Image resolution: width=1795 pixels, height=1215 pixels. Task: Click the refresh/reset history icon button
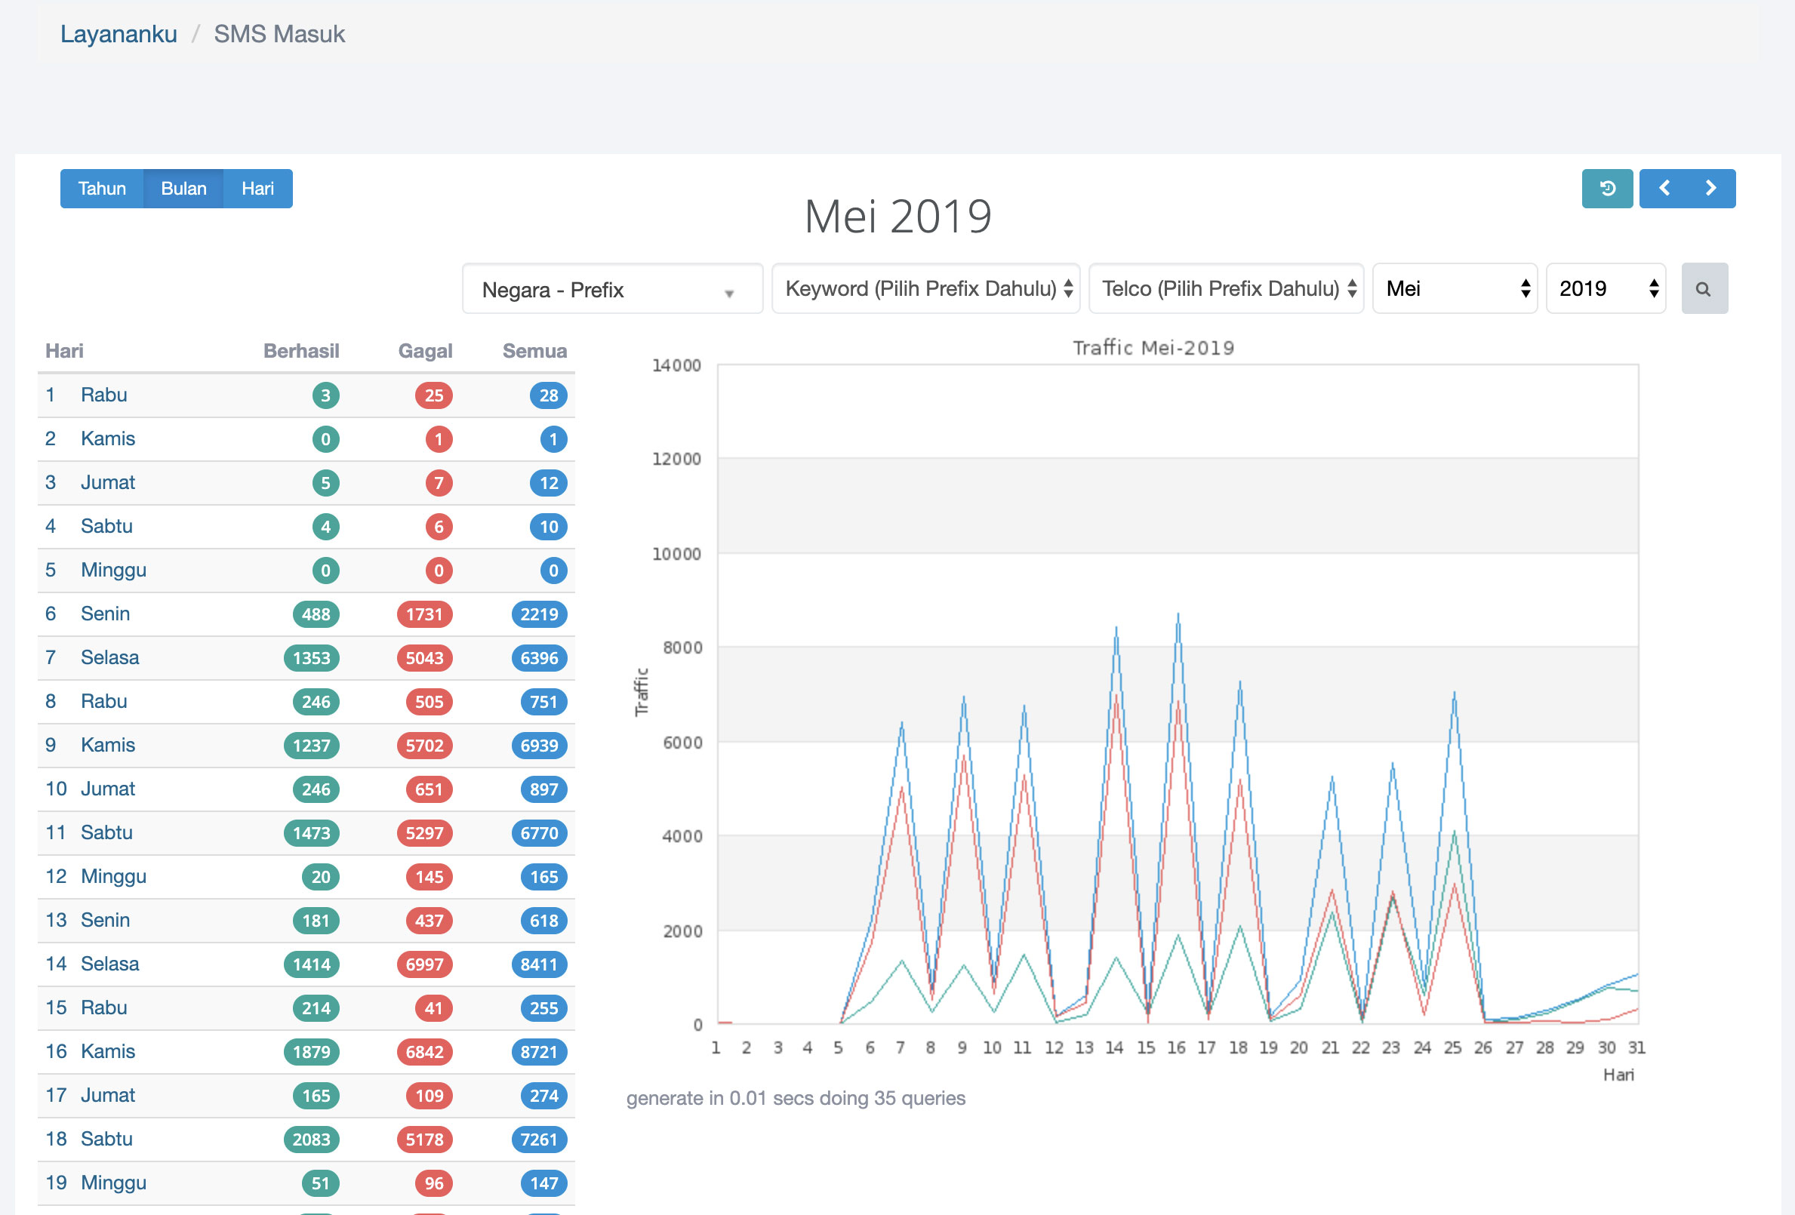1606,189
